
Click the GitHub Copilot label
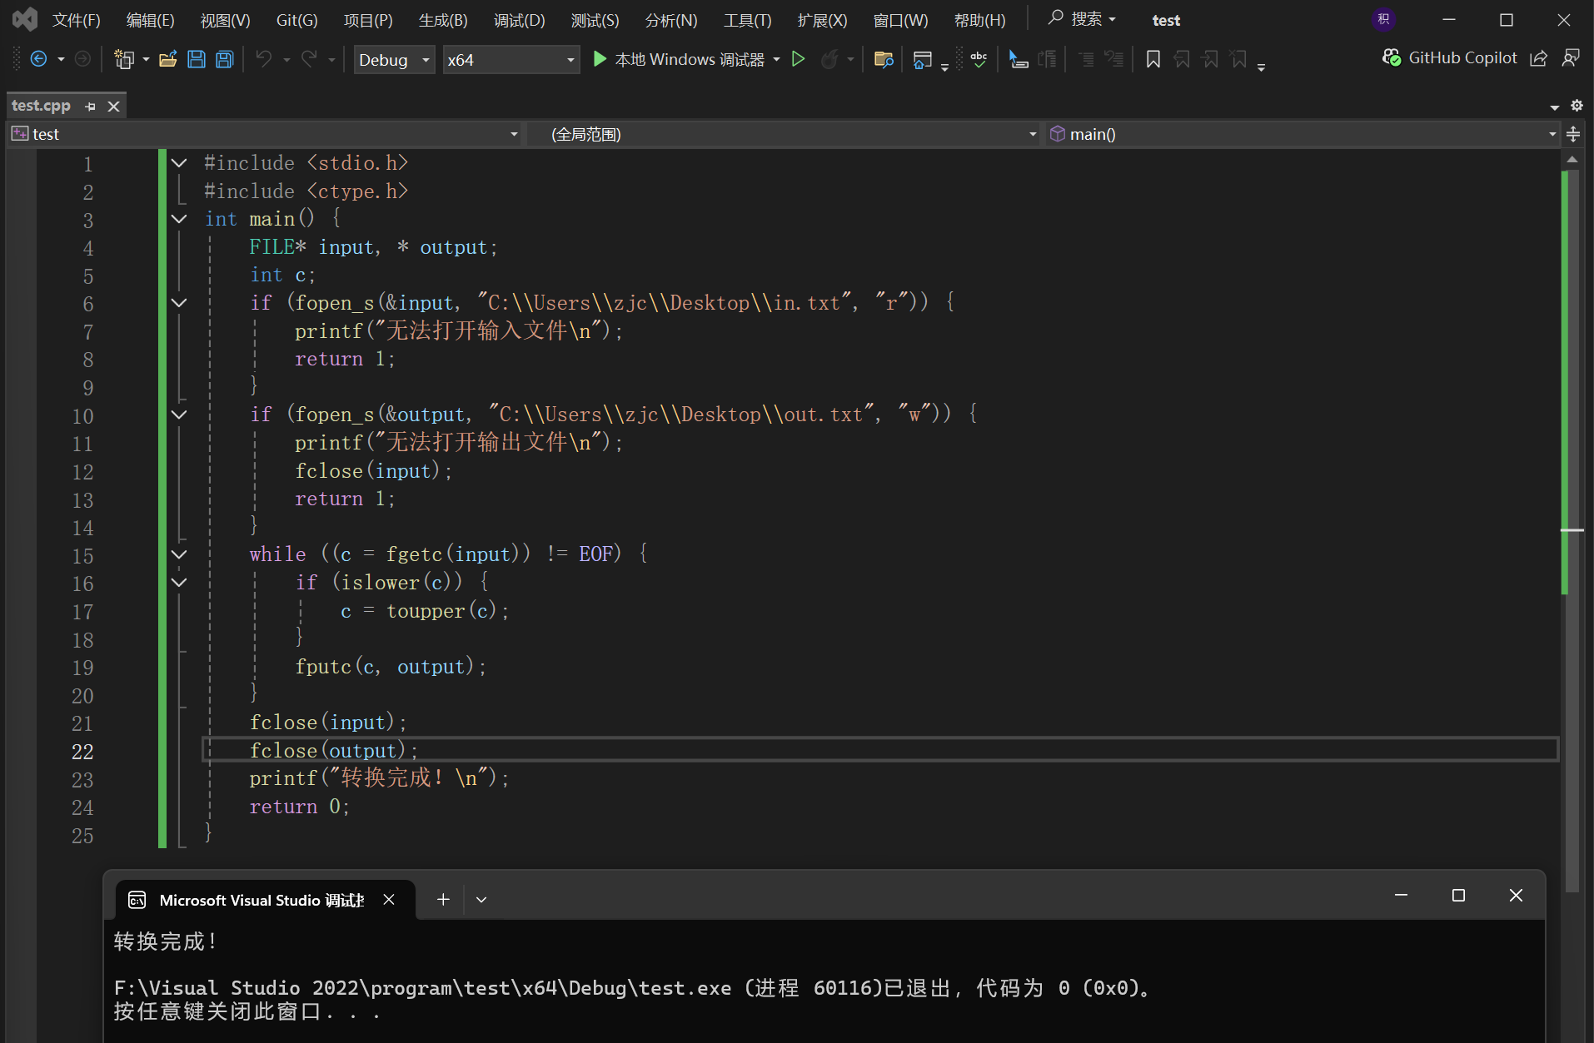tap(1462, 57)
